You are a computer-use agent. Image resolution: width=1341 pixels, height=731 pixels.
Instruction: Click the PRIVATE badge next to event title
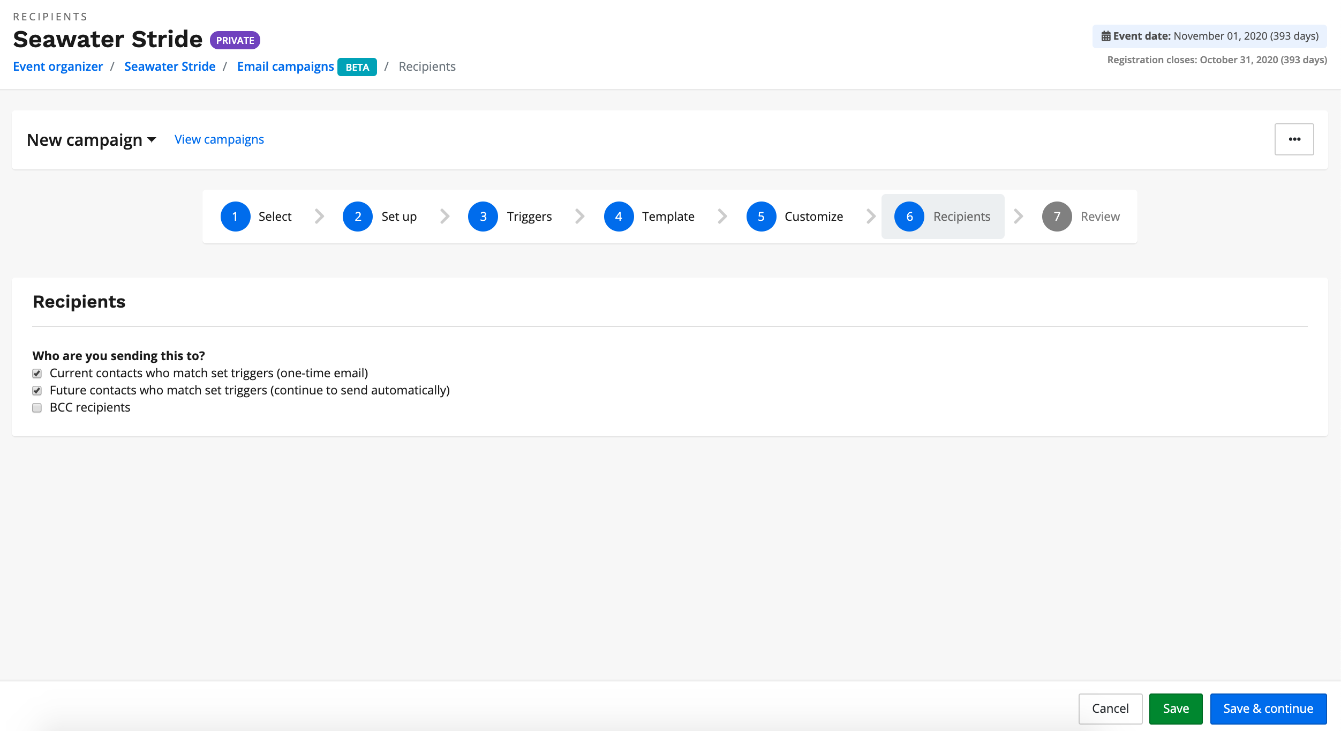point(235,40)
